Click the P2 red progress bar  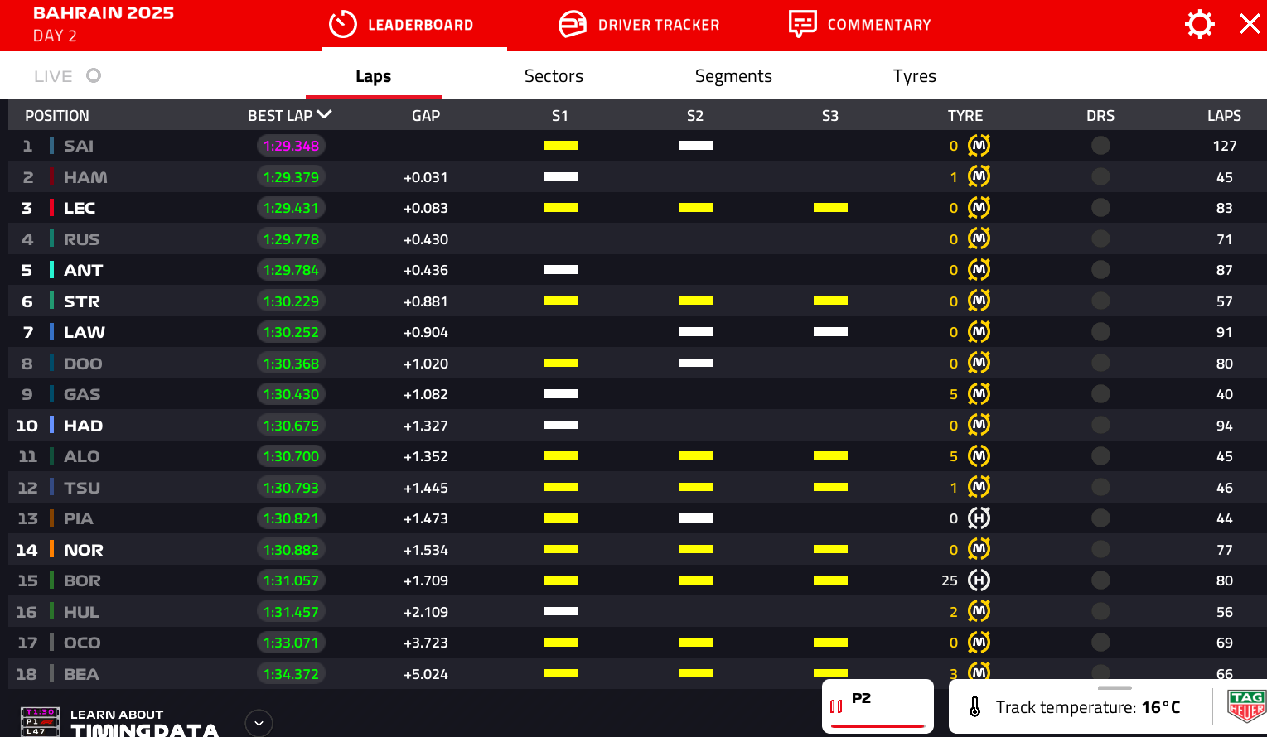(878, 726)
